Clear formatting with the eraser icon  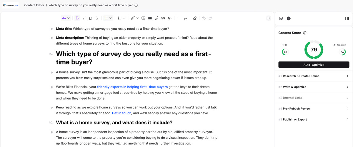pyautogui.click(x=194, y=18)
